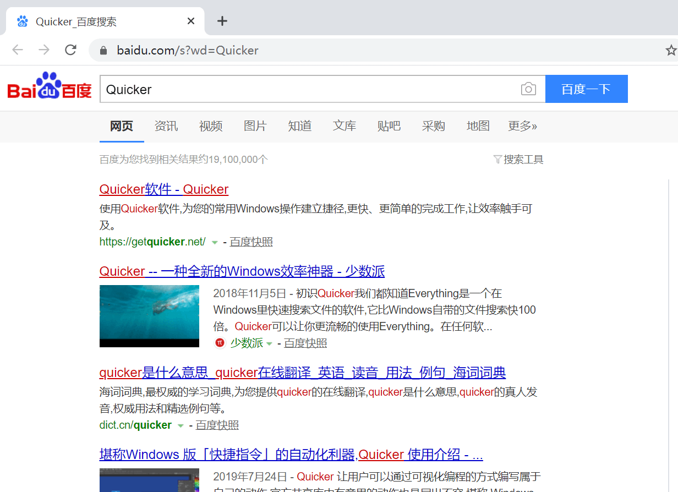This screenshot has width=678, height=492.
Task: Click the Baidu logo
Action: tap(50, 86)
